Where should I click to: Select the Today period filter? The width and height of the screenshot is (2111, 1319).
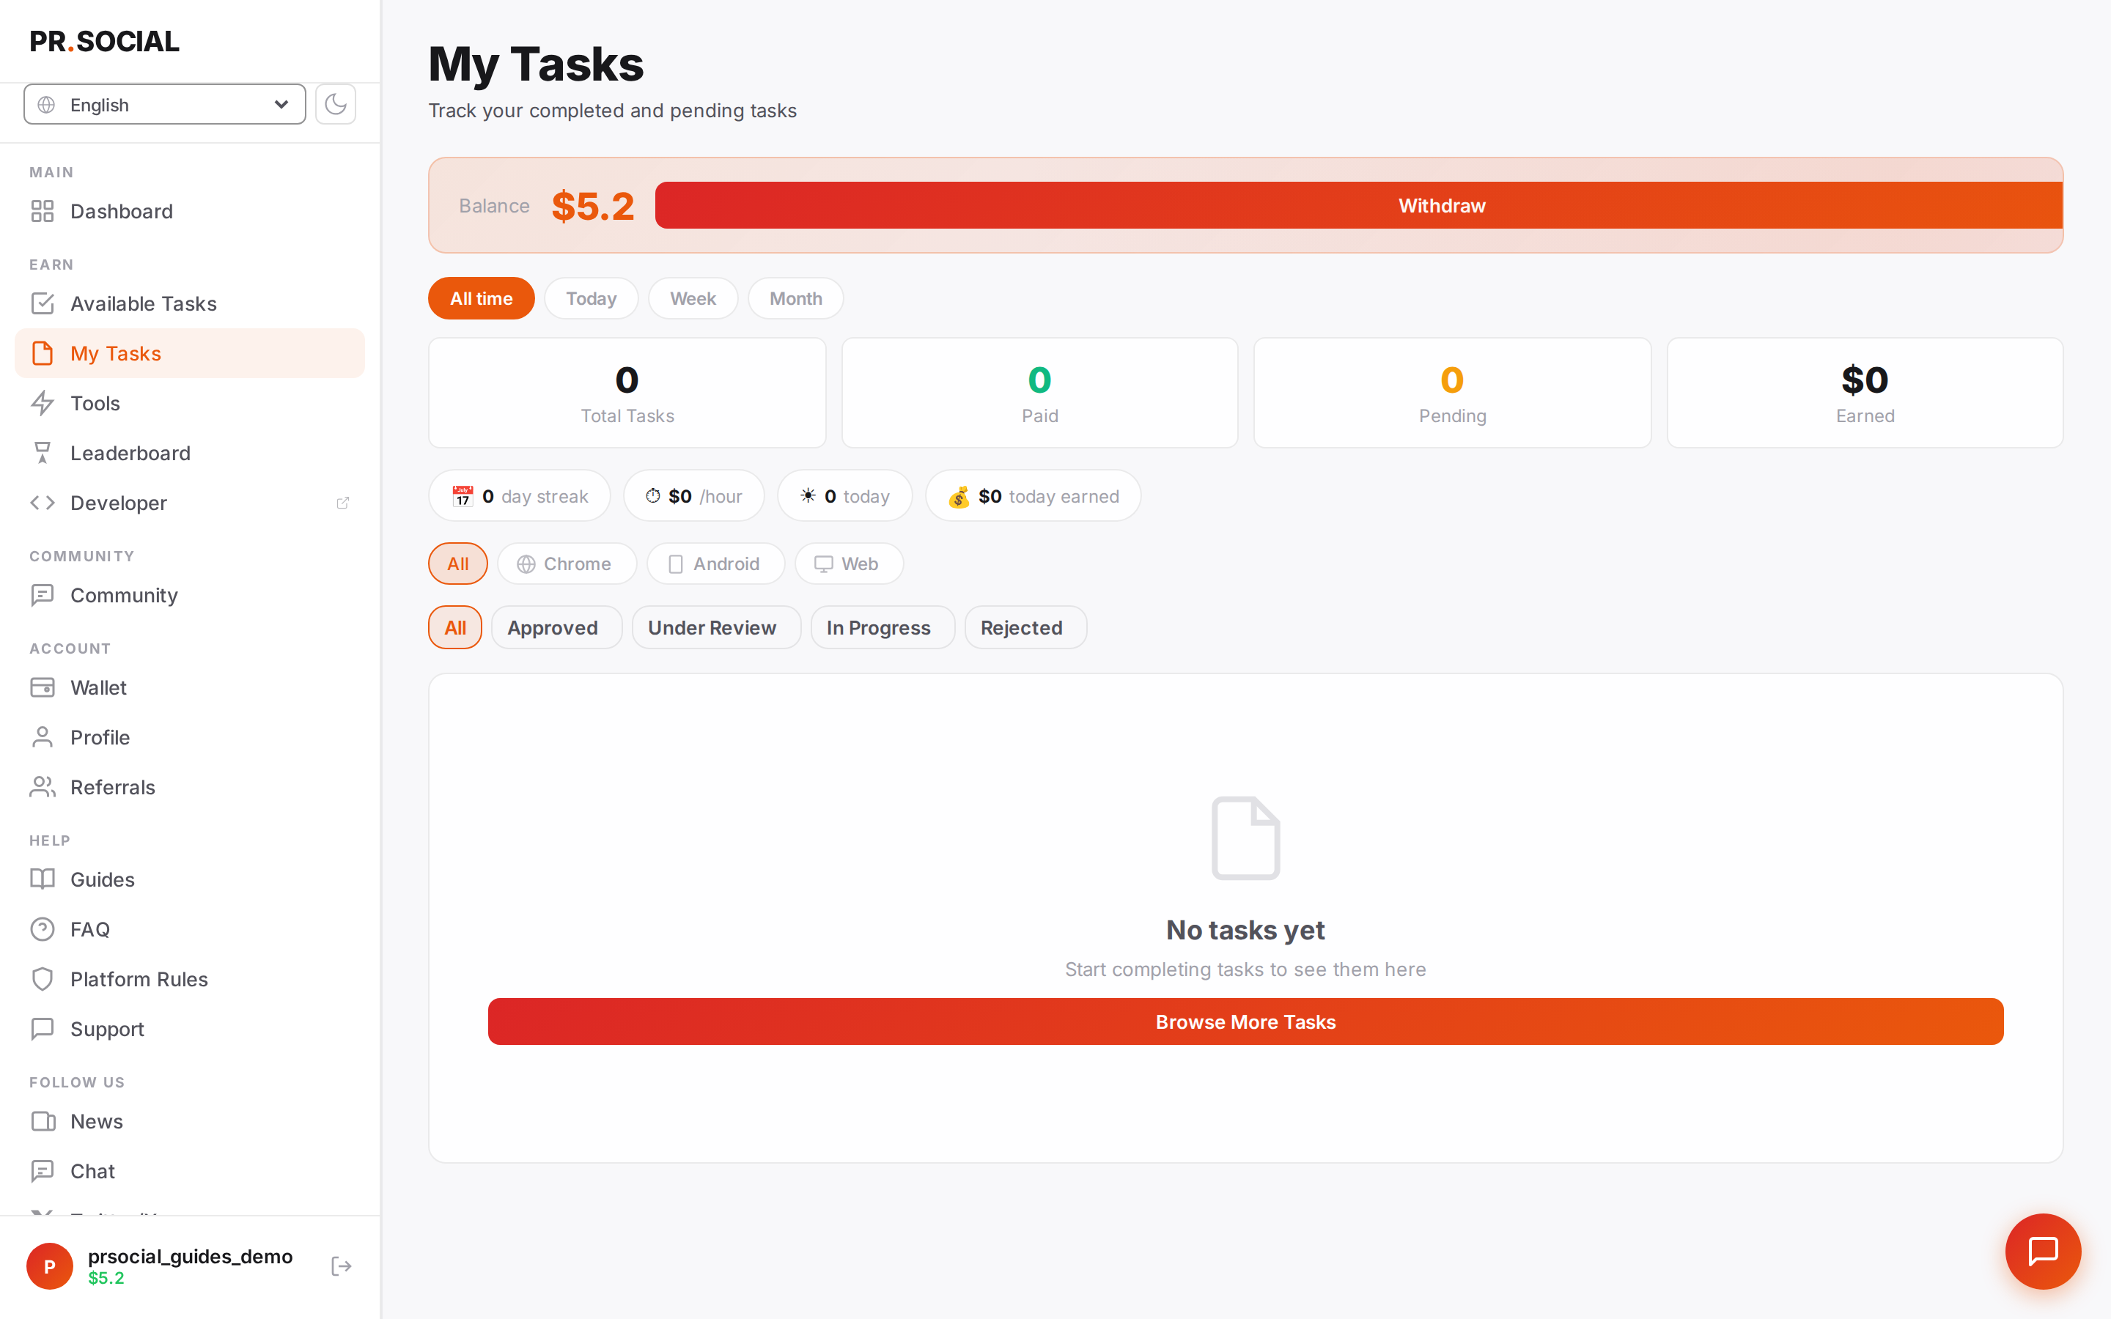click(591, 298)
